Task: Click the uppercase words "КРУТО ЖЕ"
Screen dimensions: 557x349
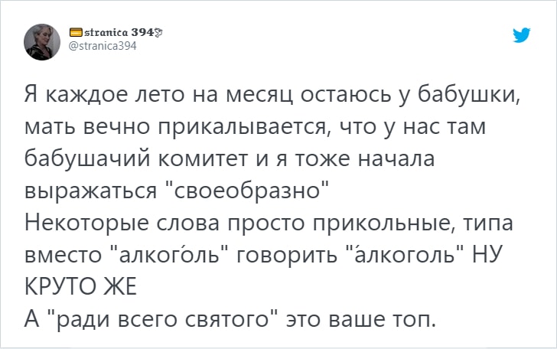Action: (80, 286)
